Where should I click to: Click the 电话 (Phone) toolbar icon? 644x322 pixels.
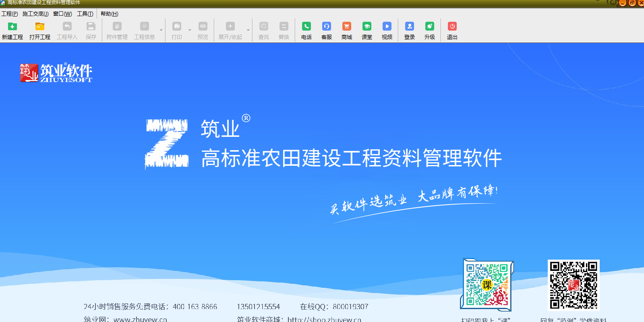pos(306,27)
